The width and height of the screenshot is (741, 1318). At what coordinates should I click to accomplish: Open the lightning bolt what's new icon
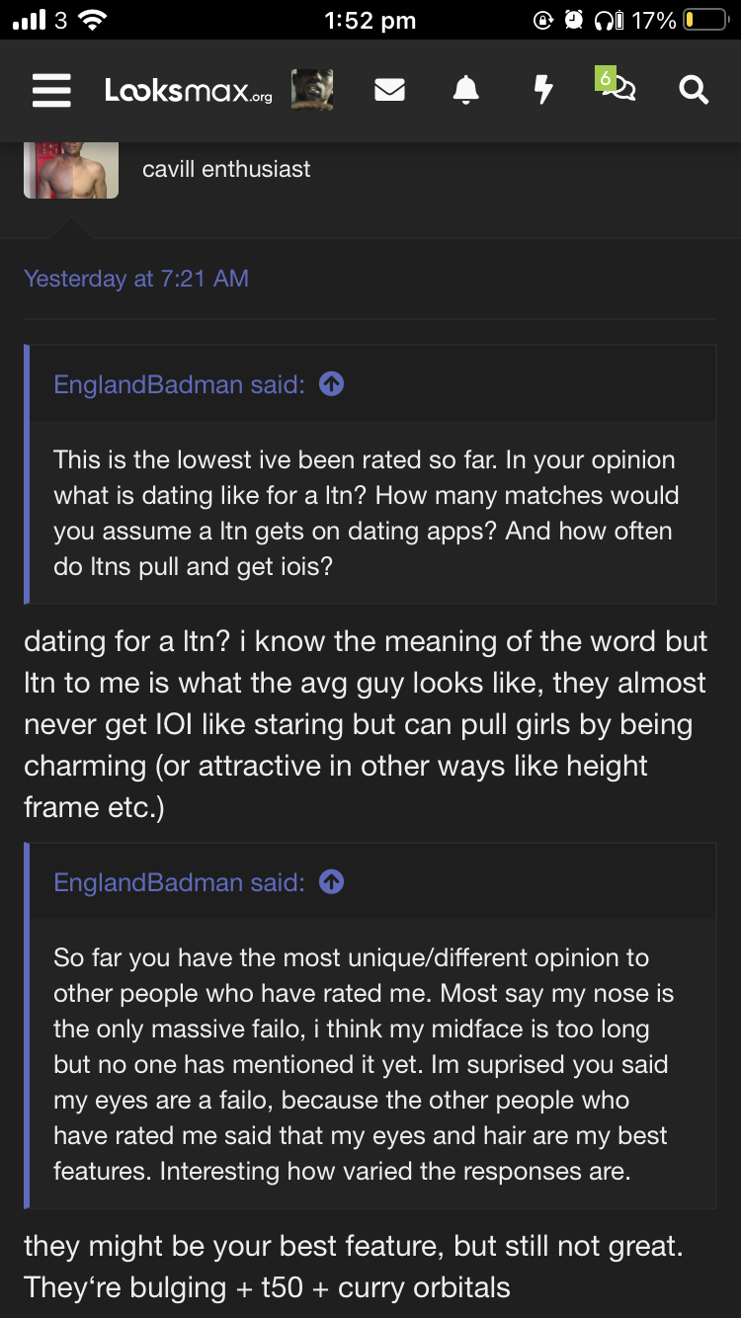coord(542,91)
